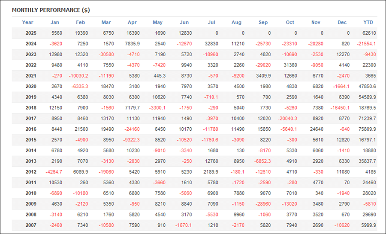Click the Nov column header

pyautogui.click(x=316, y=22)
